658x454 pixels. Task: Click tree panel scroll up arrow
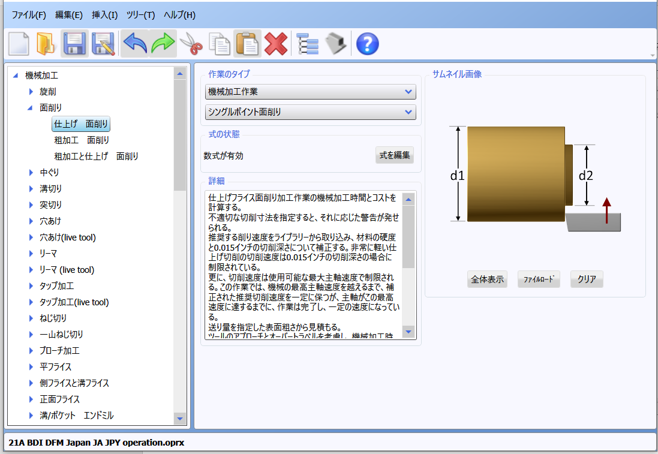pos(180,73)
